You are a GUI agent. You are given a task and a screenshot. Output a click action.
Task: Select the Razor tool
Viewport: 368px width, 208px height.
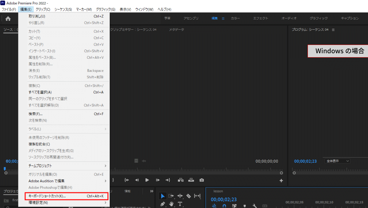189,196
